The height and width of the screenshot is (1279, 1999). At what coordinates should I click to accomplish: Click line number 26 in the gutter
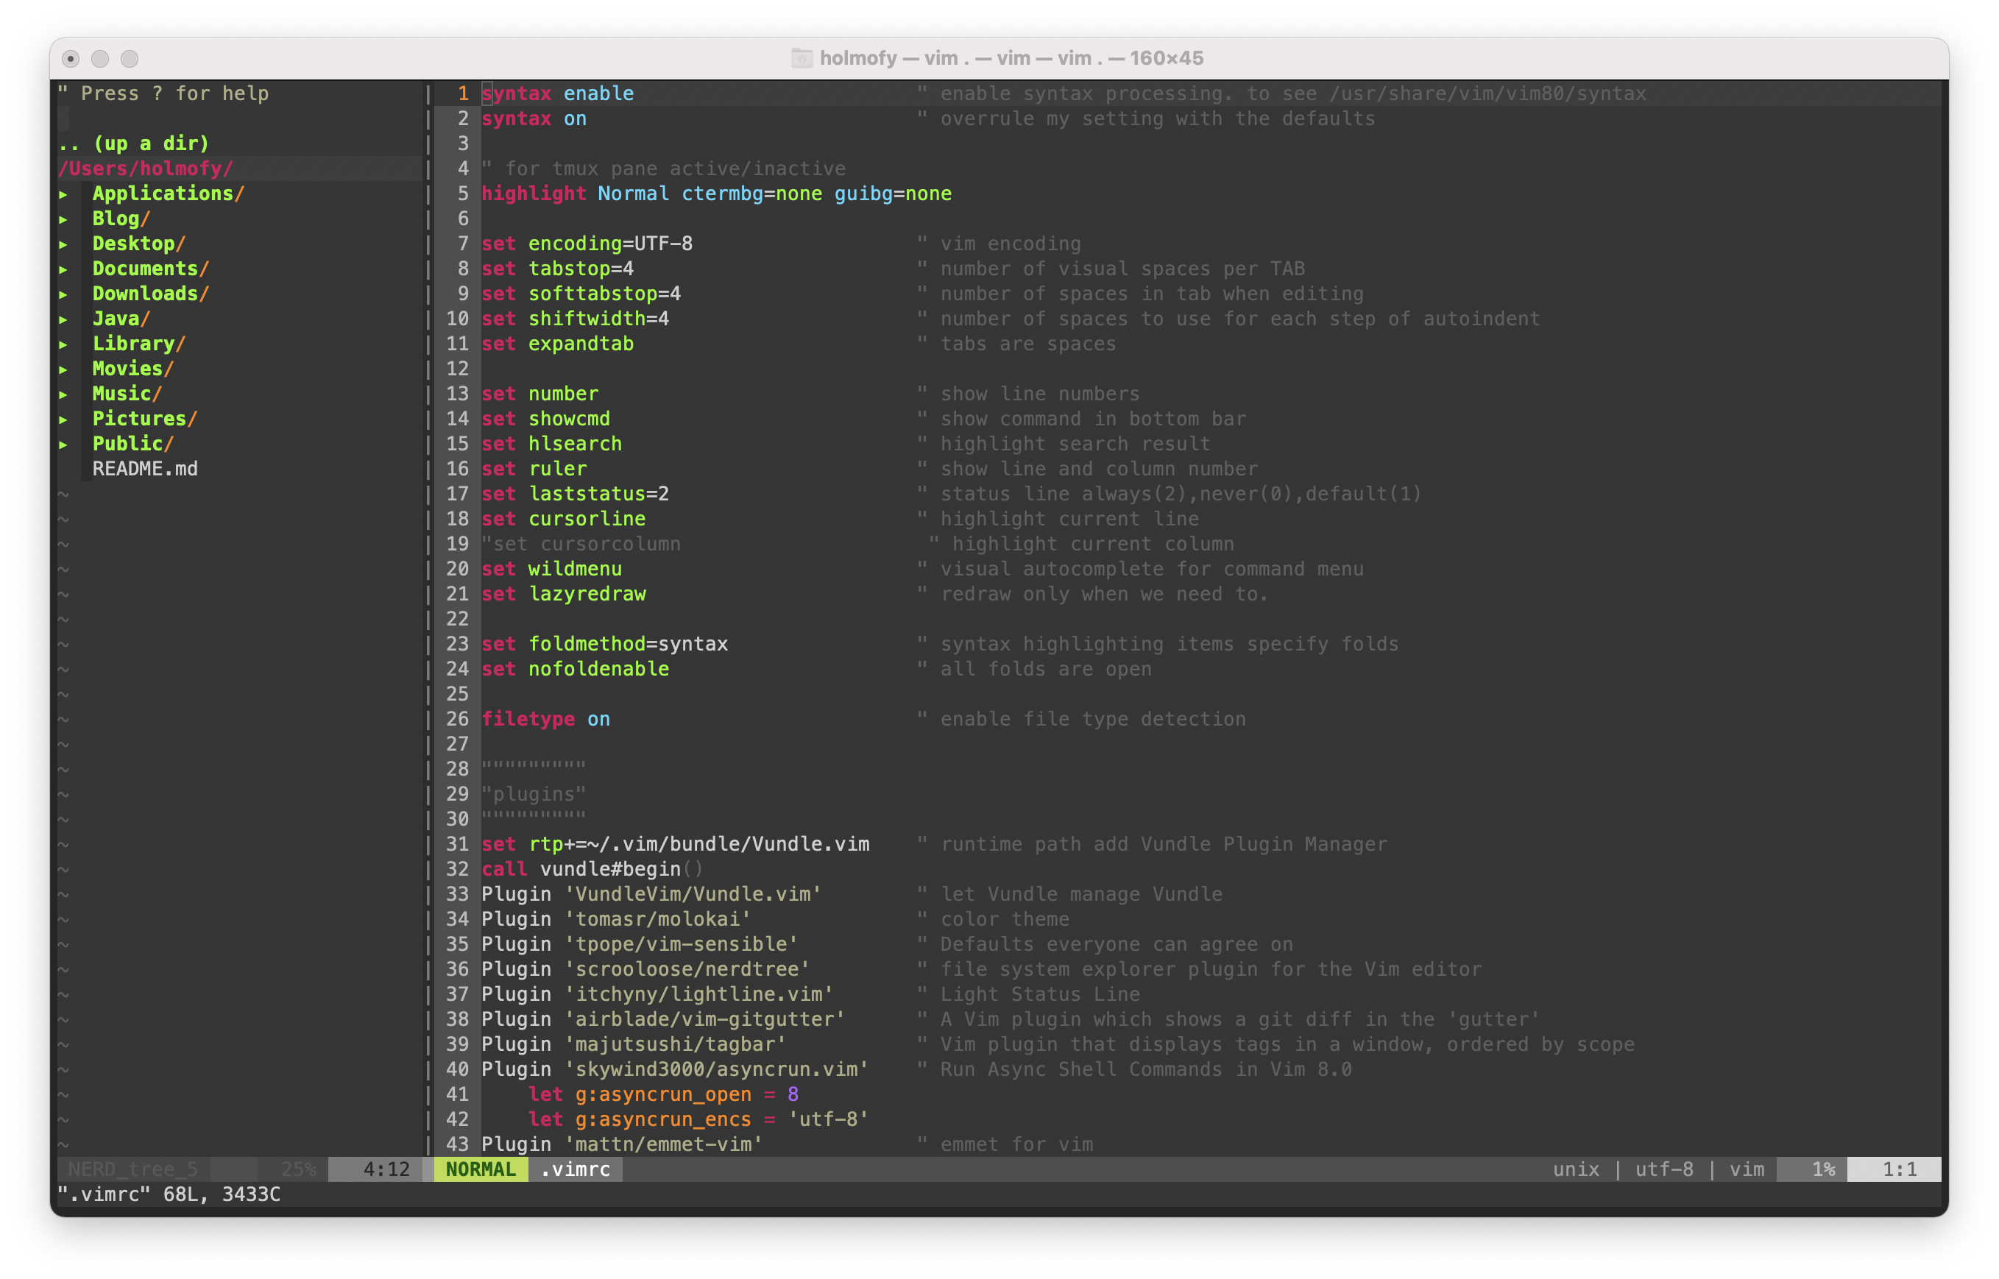point(457,719)
